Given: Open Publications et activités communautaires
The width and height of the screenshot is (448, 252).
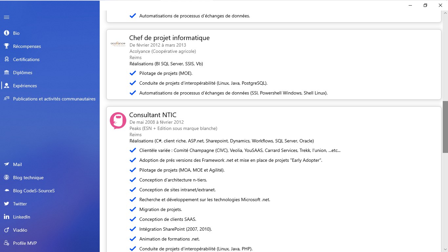Looking at the screenshot, I should coord(54,99).
